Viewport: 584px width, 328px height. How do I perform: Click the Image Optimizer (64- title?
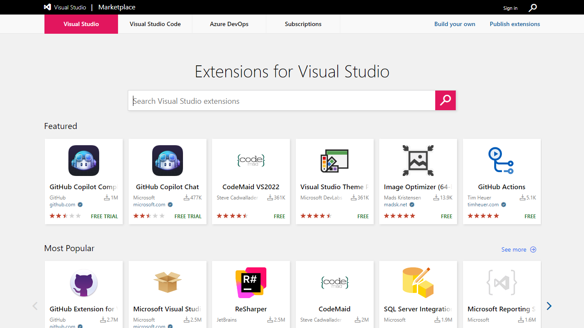pyautogui.click(x=418, y=187)
